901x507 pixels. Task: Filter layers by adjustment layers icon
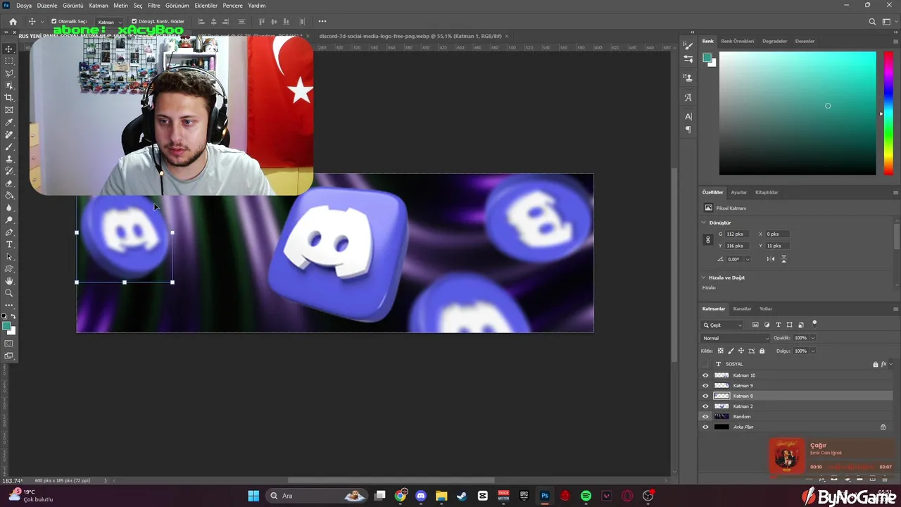click(767, 325)
